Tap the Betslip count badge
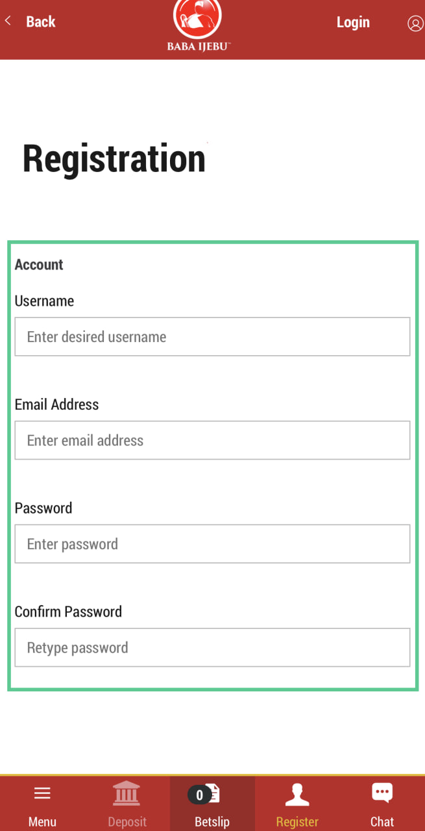 tap(199, 795)
